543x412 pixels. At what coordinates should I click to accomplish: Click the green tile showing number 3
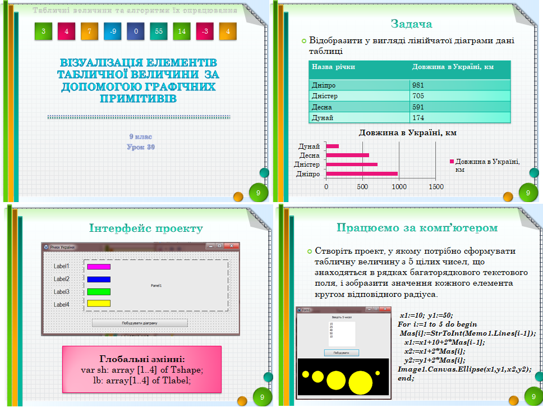pyautogui.click(x=43, y=31)
